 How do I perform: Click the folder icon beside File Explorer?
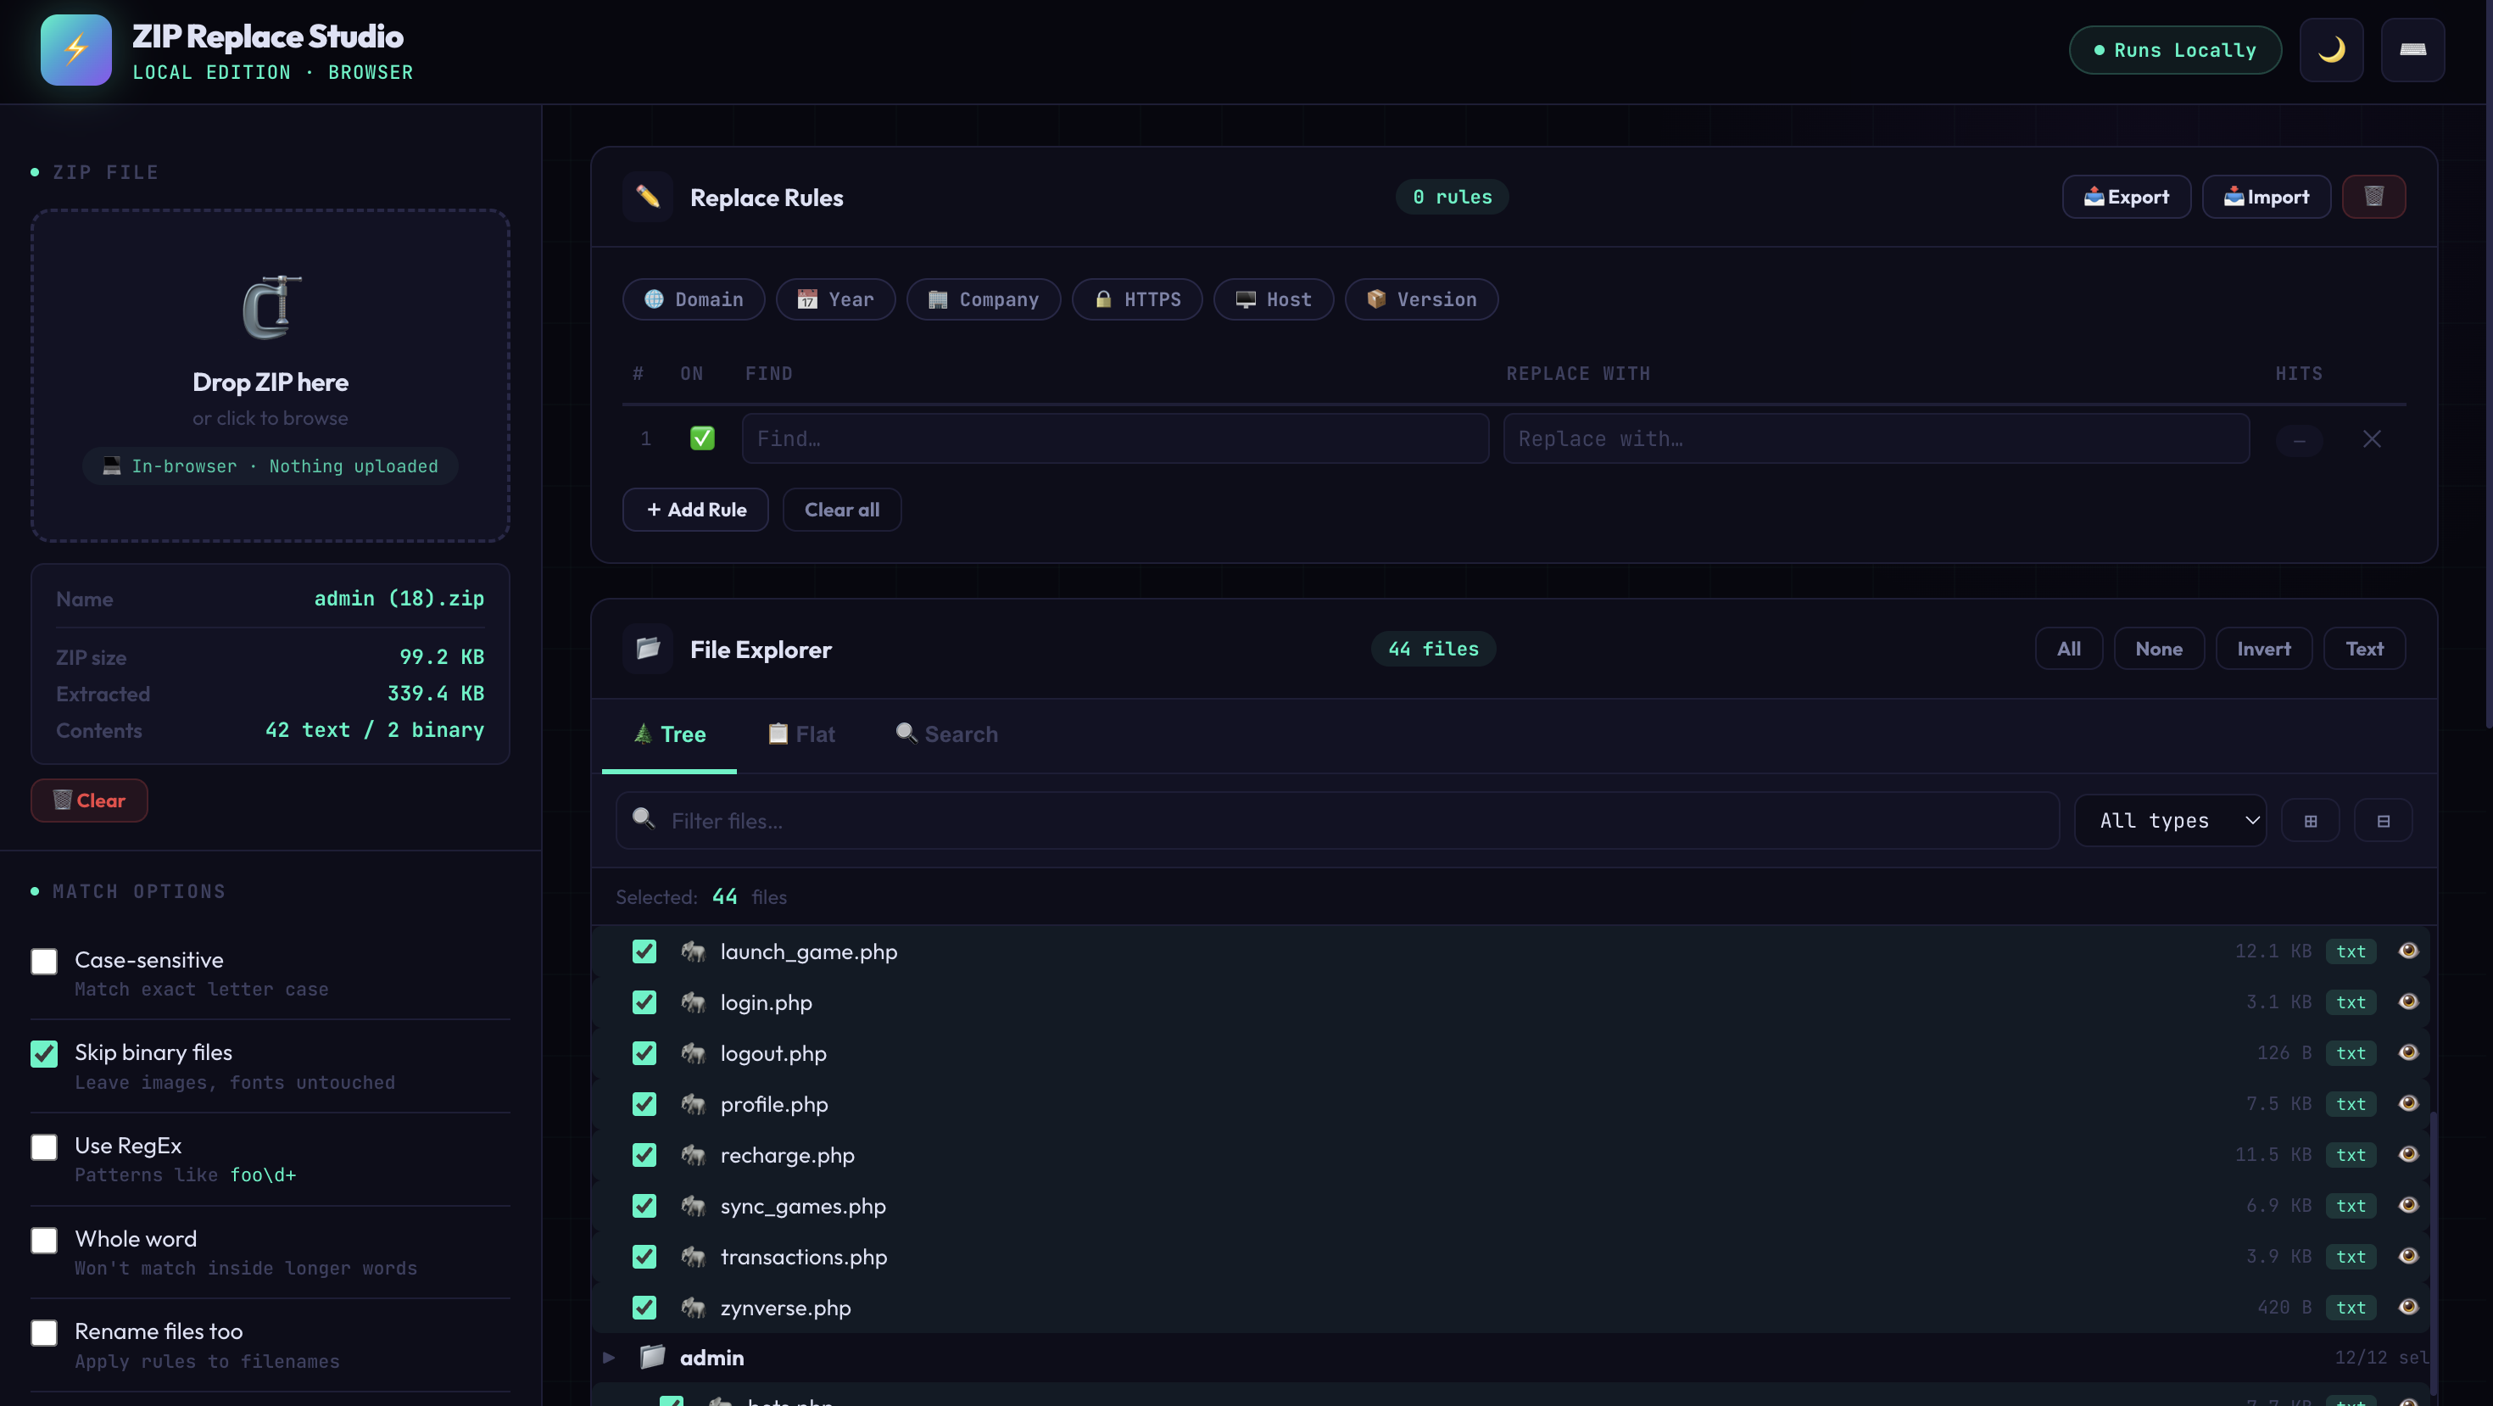(648, 649)
